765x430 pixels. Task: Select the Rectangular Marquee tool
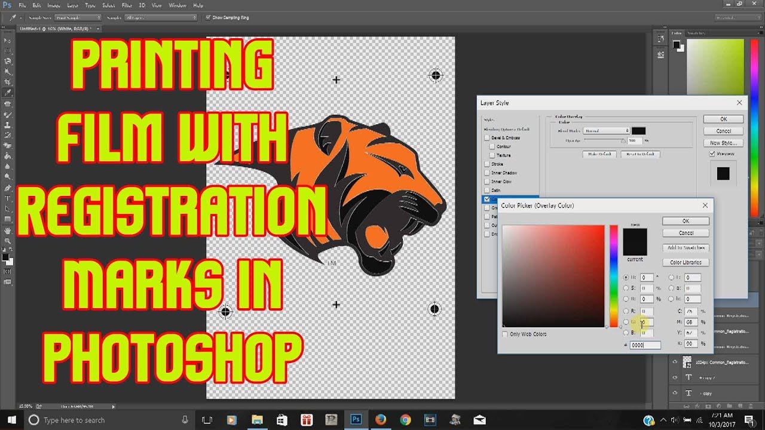click(8, 51)
